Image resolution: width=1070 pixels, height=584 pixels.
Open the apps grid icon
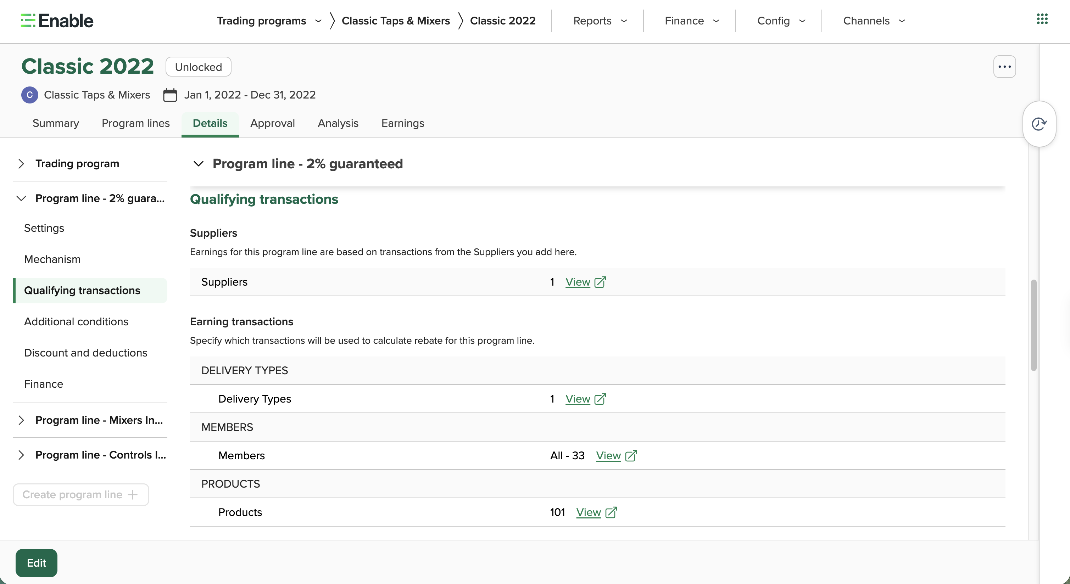(1042, 19)
